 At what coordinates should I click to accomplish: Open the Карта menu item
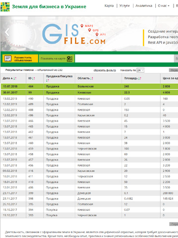point(109,6)
